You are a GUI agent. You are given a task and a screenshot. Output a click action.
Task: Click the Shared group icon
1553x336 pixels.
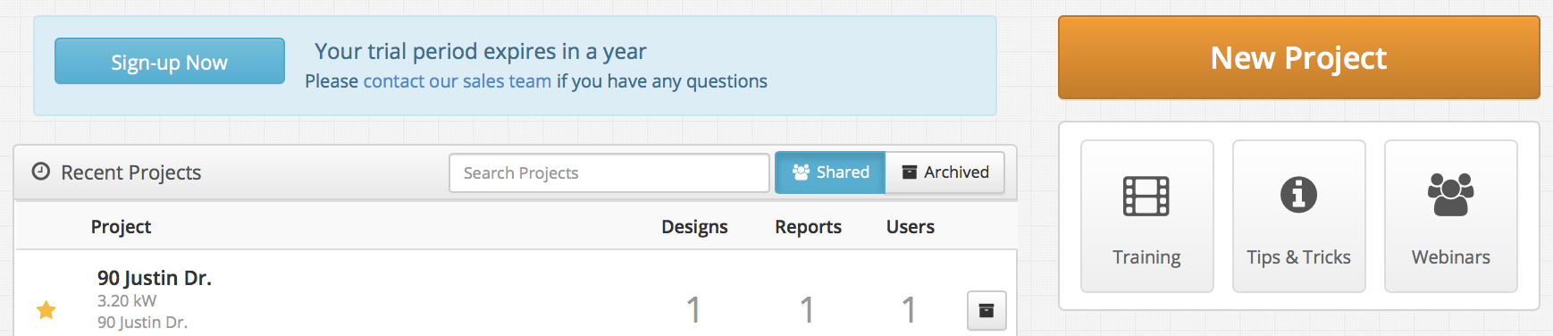pos(801,172)
